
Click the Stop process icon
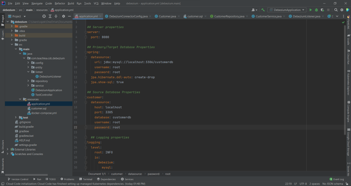click(328, 10)
